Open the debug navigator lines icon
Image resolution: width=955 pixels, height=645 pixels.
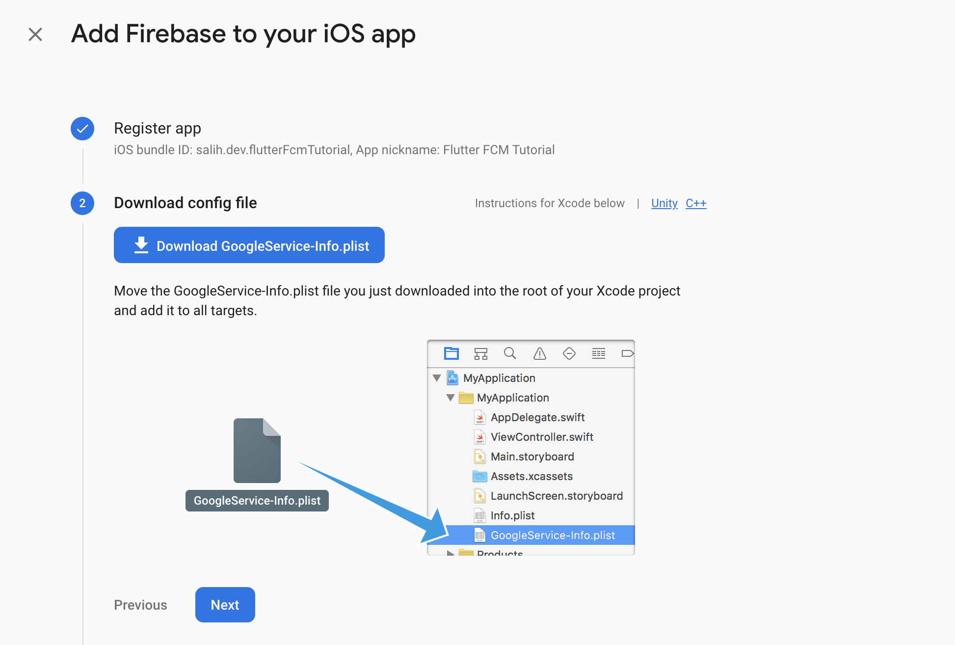coord(598,353)
